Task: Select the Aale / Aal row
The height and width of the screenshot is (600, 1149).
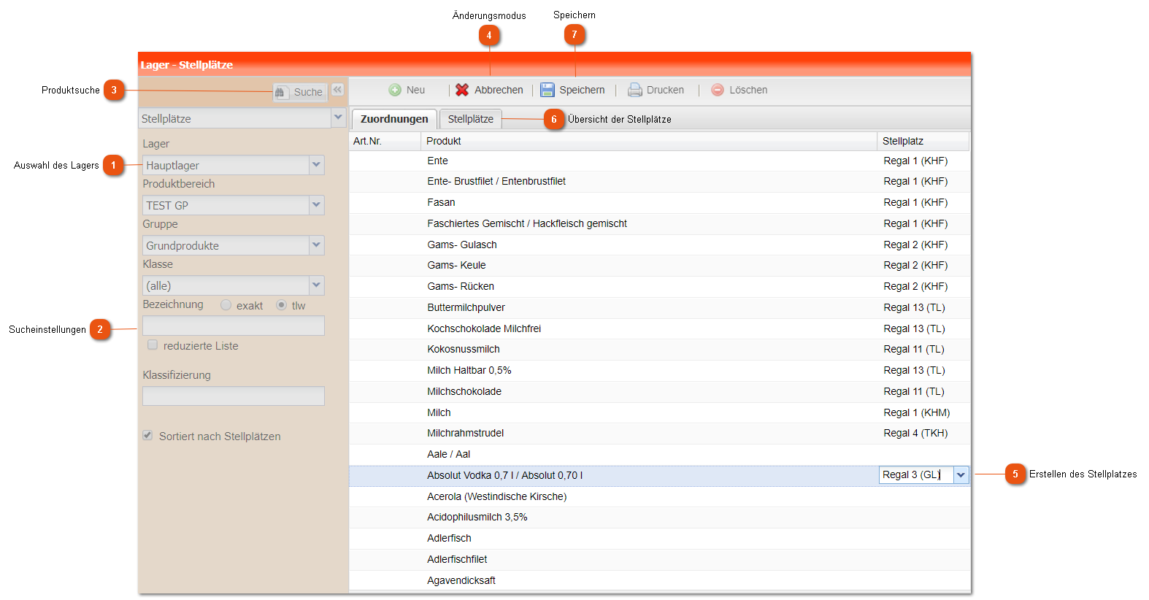Action: click(660, 455)
